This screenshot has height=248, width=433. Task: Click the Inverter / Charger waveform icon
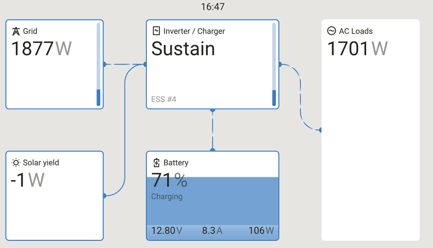156,31
